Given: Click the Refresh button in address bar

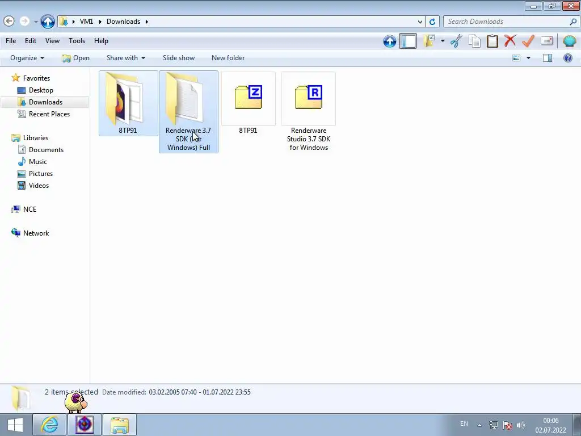Looking at the screenshot, I should [432, 22].
